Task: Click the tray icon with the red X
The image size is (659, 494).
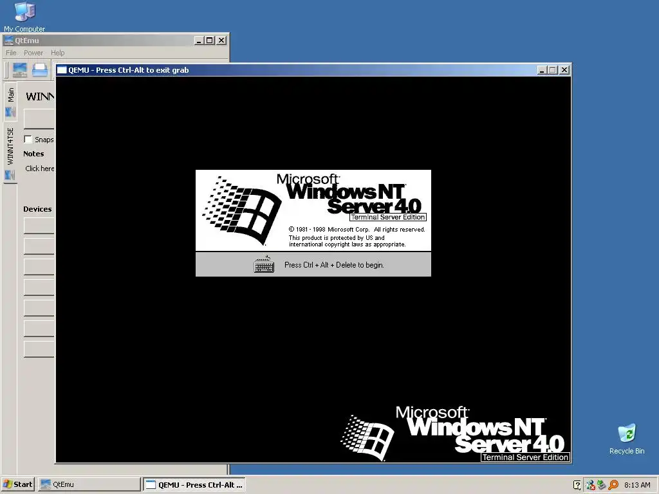Action: point(590,485)
